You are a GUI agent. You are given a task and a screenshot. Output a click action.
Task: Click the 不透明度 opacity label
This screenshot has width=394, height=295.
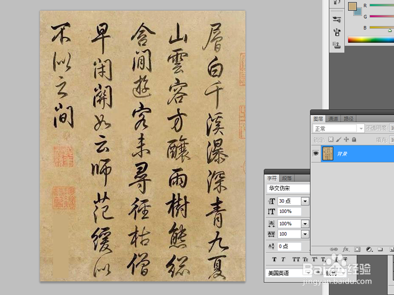pos(377,128)
